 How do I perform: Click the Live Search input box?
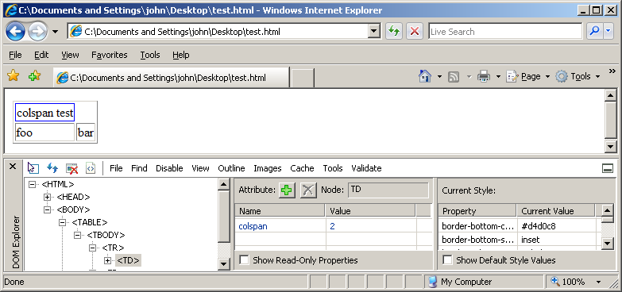point(505,32)
